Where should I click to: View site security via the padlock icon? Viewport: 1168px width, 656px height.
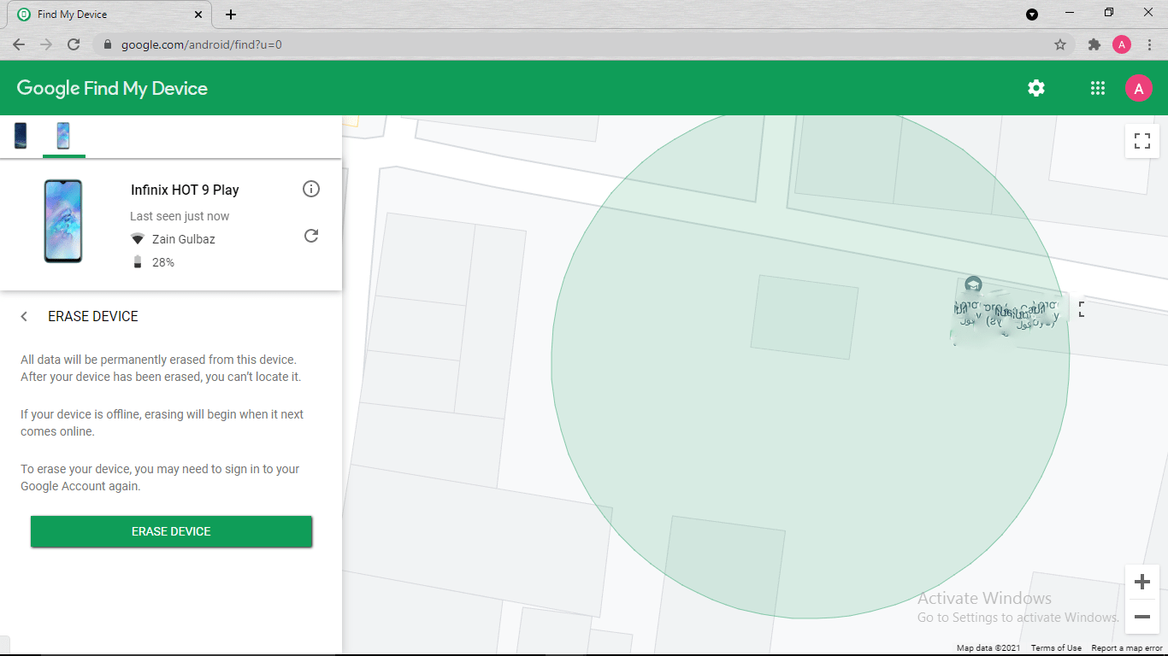pyautogui.click(x=107, y=44)
